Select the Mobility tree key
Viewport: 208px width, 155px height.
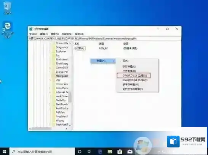point(61,100)
